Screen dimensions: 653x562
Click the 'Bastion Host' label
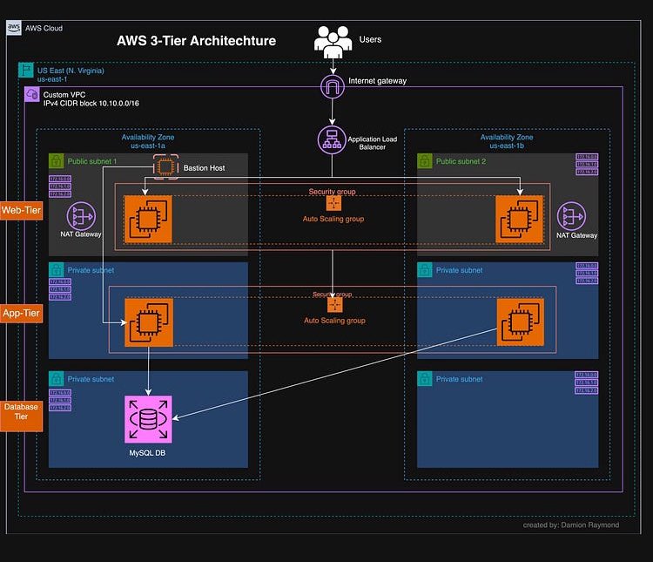coord(204,167)
